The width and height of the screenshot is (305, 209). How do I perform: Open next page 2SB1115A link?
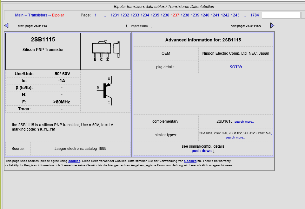click(253, 26)
